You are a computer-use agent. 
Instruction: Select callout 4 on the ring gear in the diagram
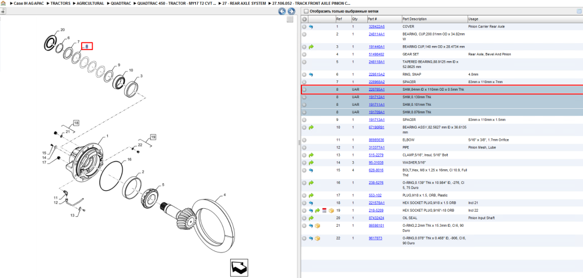pos(224,194)
